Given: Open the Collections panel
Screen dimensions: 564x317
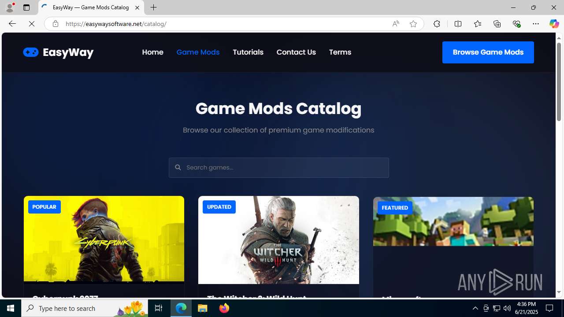Looking at the screenshot, I should [x=497, y=24].
